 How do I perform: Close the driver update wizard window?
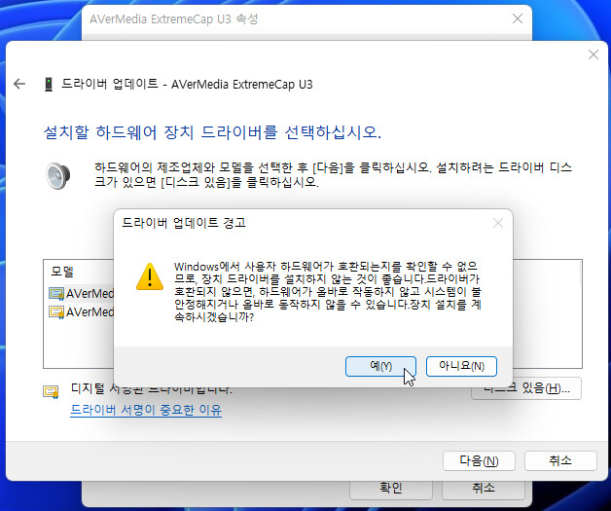(x=593, y=55)
